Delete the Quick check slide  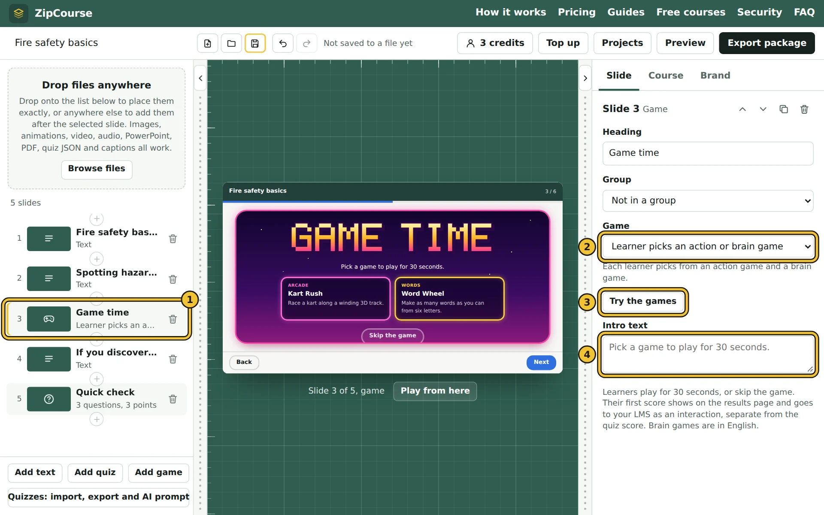click(x=173, y=399)
